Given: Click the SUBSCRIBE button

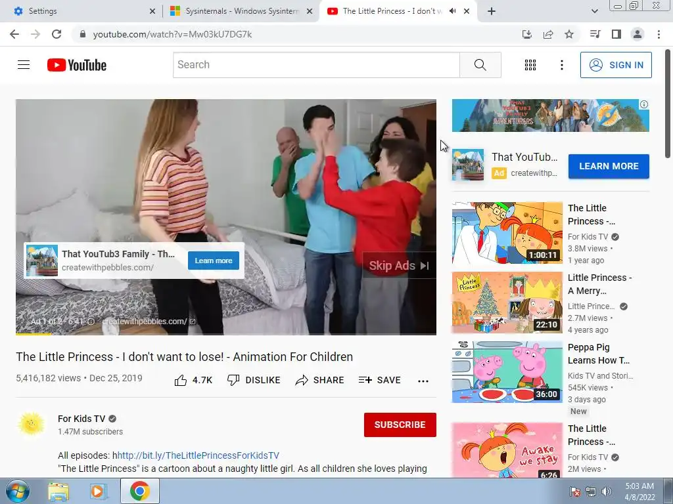Looking at the screenshot, I should (400, 425).
